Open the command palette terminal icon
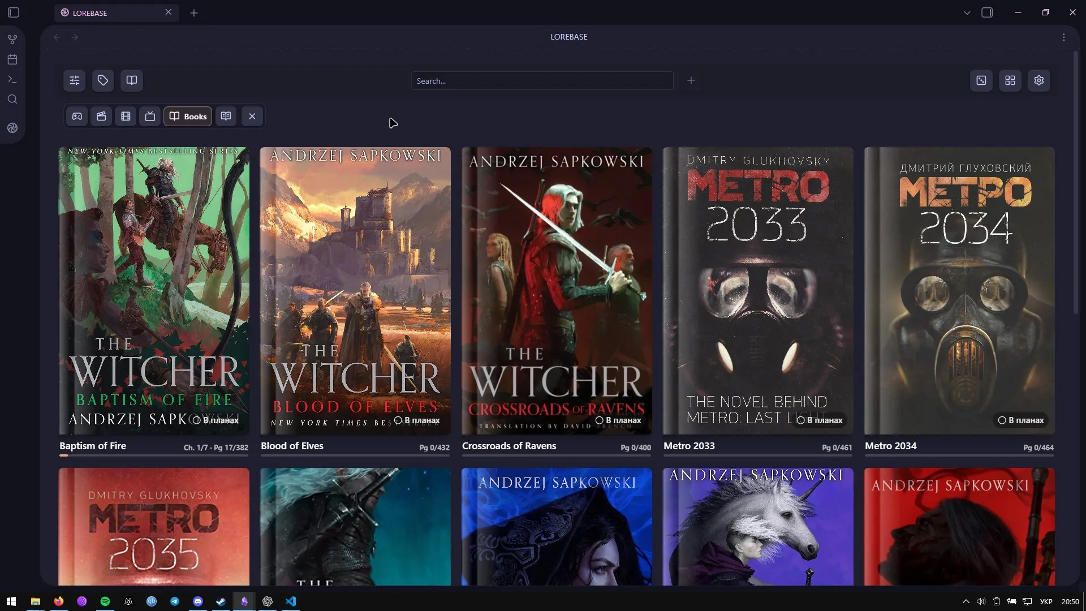Image resolution: width=1086 pixels, height=611 pixels. coord(12,79)
